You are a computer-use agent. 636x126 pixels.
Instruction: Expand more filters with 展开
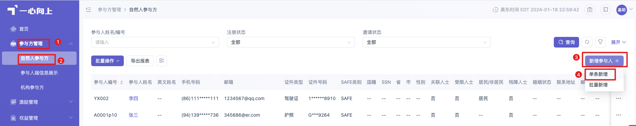pyautogui.click(x=619, y=42)
